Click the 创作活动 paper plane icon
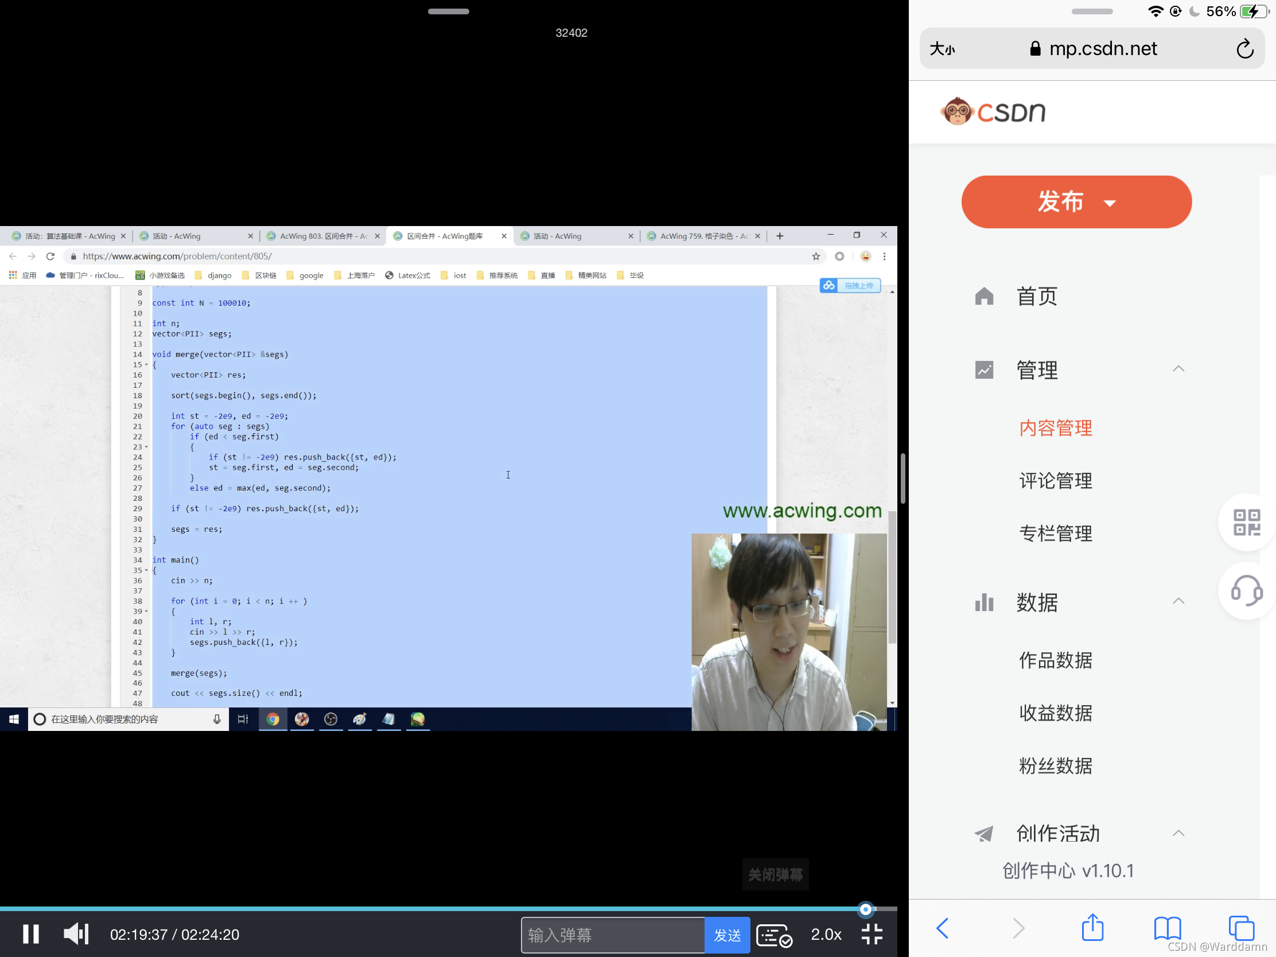 click(x=984, y=834)
